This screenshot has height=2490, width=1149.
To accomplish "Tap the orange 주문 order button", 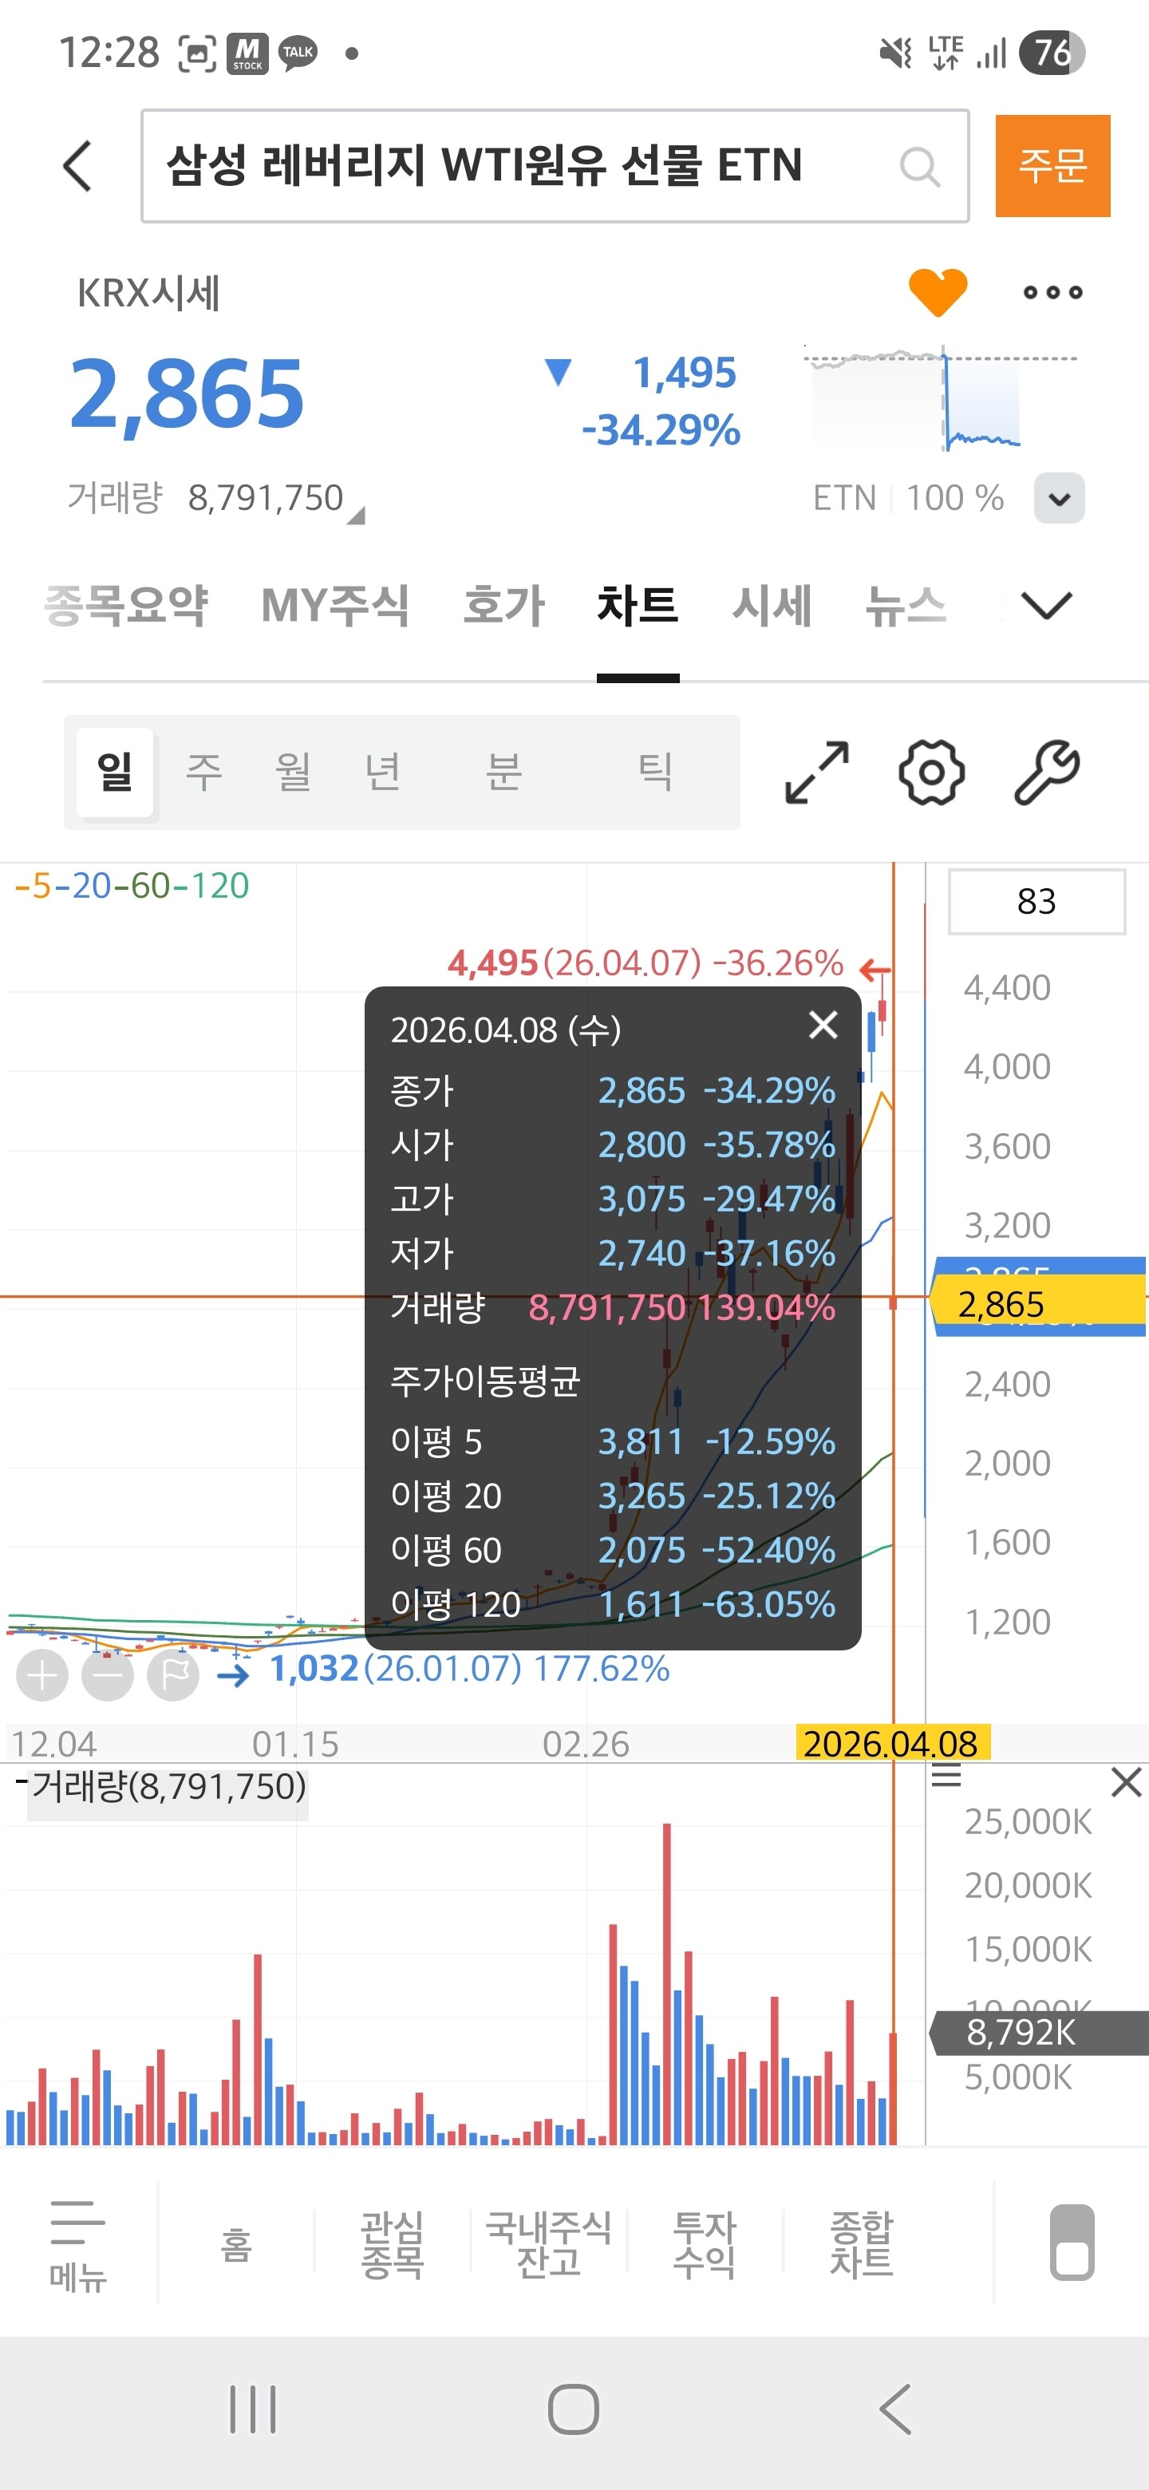I will [x=1052, y=165].
